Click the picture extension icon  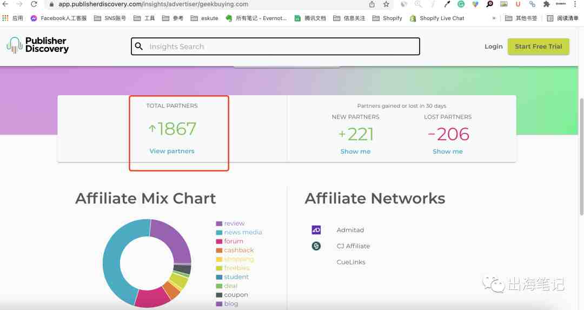503,4
